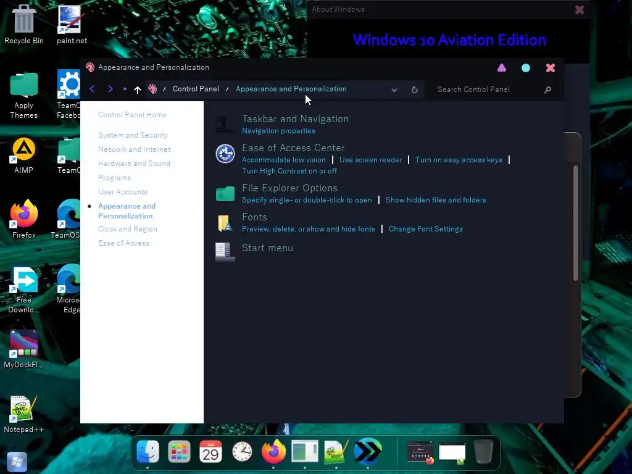Viewport: 632px width, 474px height.
Task: Click Show hidden files and folders
Action: [436, 200]
